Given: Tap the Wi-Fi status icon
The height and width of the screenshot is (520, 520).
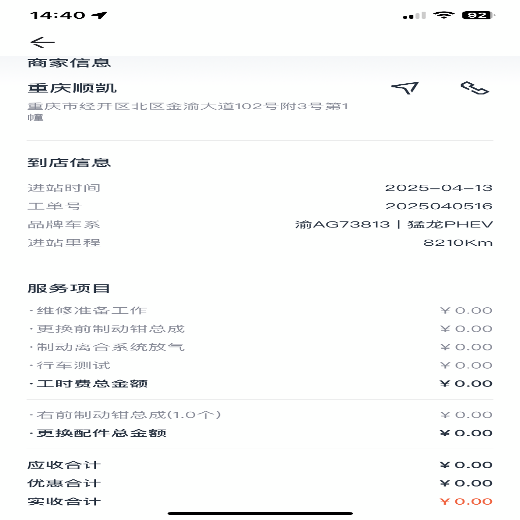Looking at the screenshot, I should click(x=444, y=15).
